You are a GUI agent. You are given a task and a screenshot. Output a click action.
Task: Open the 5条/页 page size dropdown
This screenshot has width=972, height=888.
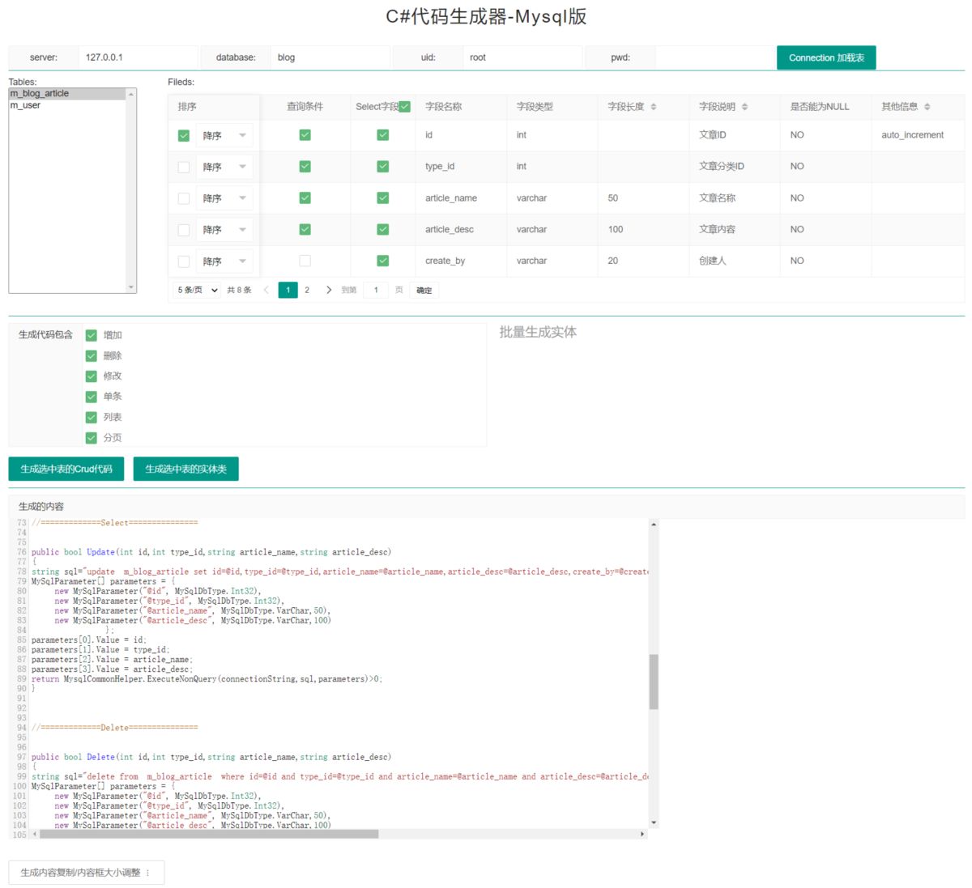195,289
